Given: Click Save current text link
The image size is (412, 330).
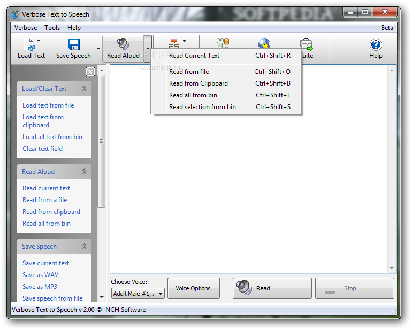Looking at the screenshot, I should [45, 263].
